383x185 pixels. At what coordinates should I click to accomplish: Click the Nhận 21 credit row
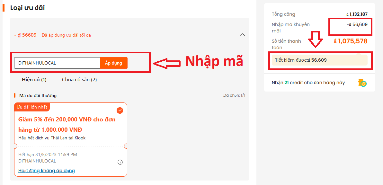319,83
